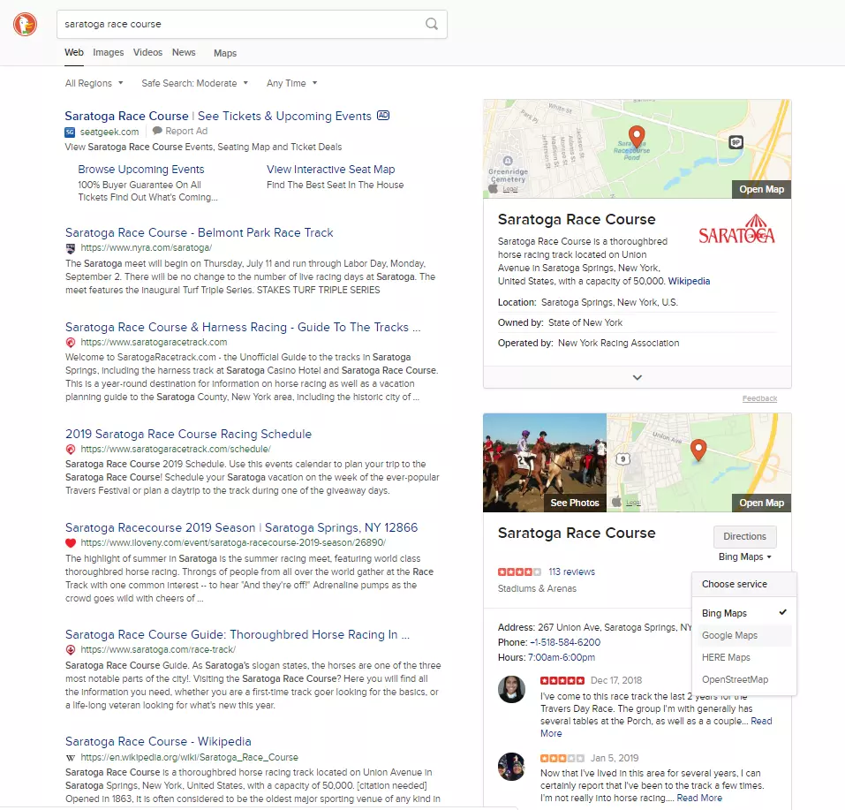Switch to the Images tab
Screen dimensions: 845x810
click(x=108, y=52)
